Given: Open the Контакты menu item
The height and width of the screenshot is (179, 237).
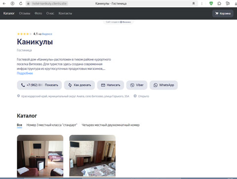Looking at the screenshot, I should (x=65, y=13).
